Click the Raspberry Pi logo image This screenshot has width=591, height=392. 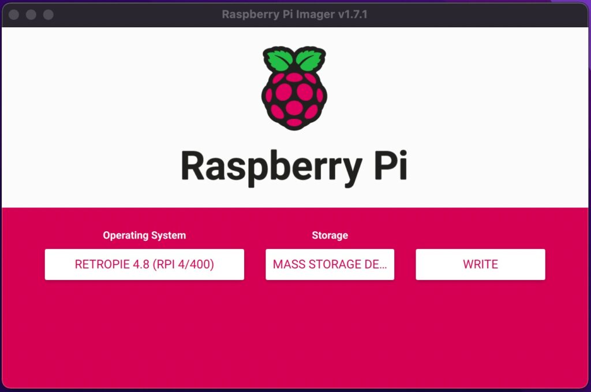294,88
